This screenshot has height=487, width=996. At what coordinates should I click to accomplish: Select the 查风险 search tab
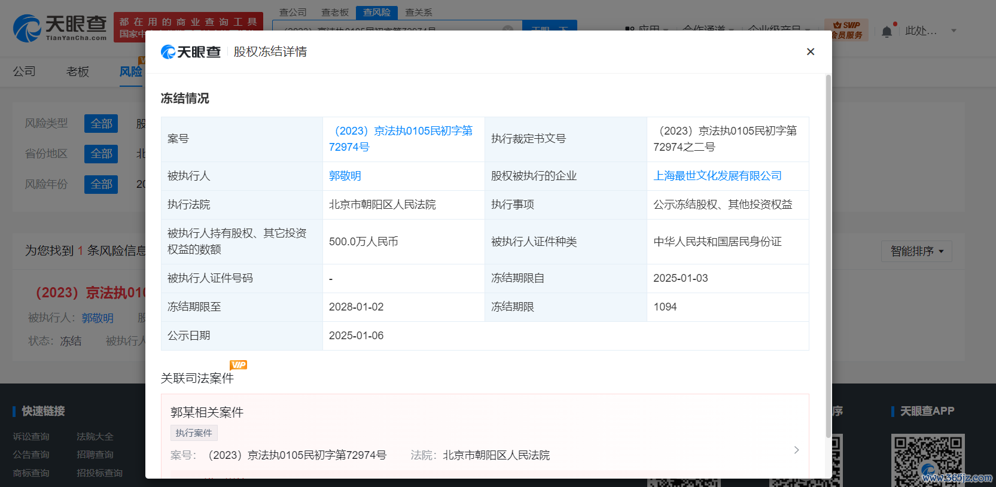point(377,12)
